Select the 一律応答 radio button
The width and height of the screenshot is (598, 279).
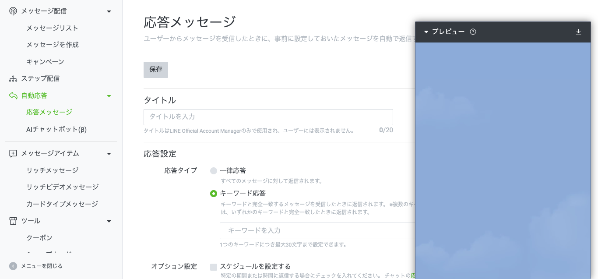(214, 171)
